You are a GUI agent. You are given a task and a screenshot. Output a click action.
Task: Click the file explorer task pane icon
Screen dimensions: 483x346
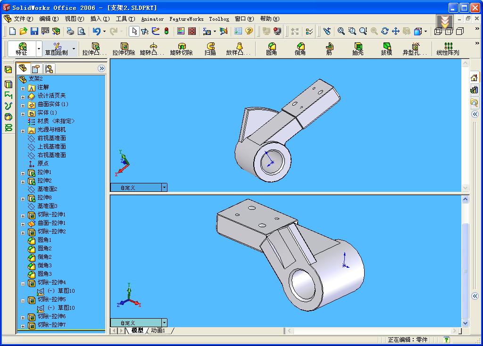tap(475, 102)
